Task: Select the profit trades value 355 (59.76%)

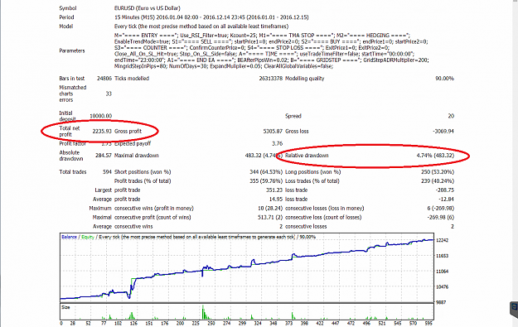Action: (x=266, y=181)
